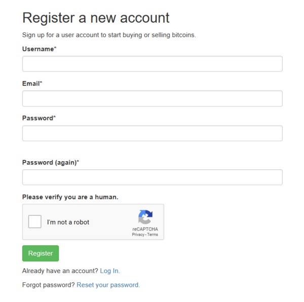Screen dimensions: 304x302
Task: Focus the Username input field
Action: 153,64
